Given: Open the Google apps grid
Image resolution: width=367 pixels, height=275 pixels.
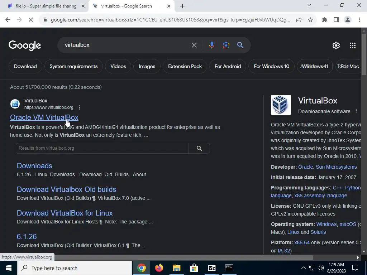Looking at the screenshot, I should tap(353, 45).
